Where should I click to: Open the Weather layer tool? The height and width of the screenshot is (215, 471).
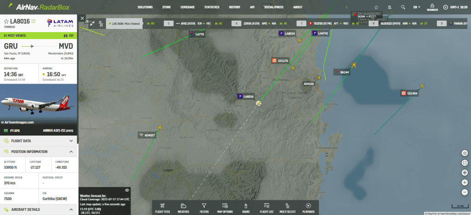coord(183,207)
